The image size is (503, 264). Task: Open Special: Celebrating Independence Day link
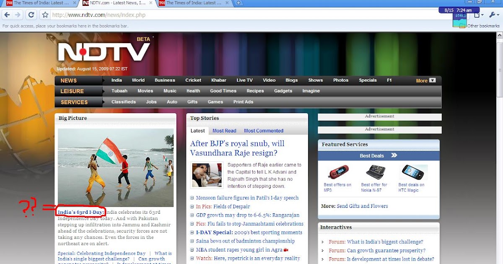[102, 254]
